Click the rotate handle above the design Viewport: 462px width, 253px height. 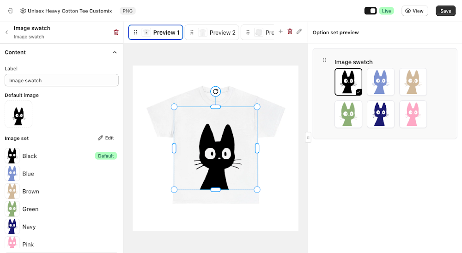coord(216,91)
